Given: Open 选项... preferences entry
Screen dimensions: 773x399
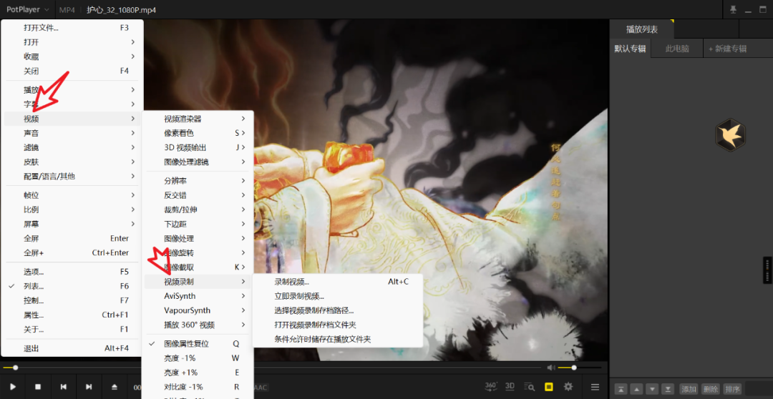Looking at the screenshot, I should tap(72, 272).
